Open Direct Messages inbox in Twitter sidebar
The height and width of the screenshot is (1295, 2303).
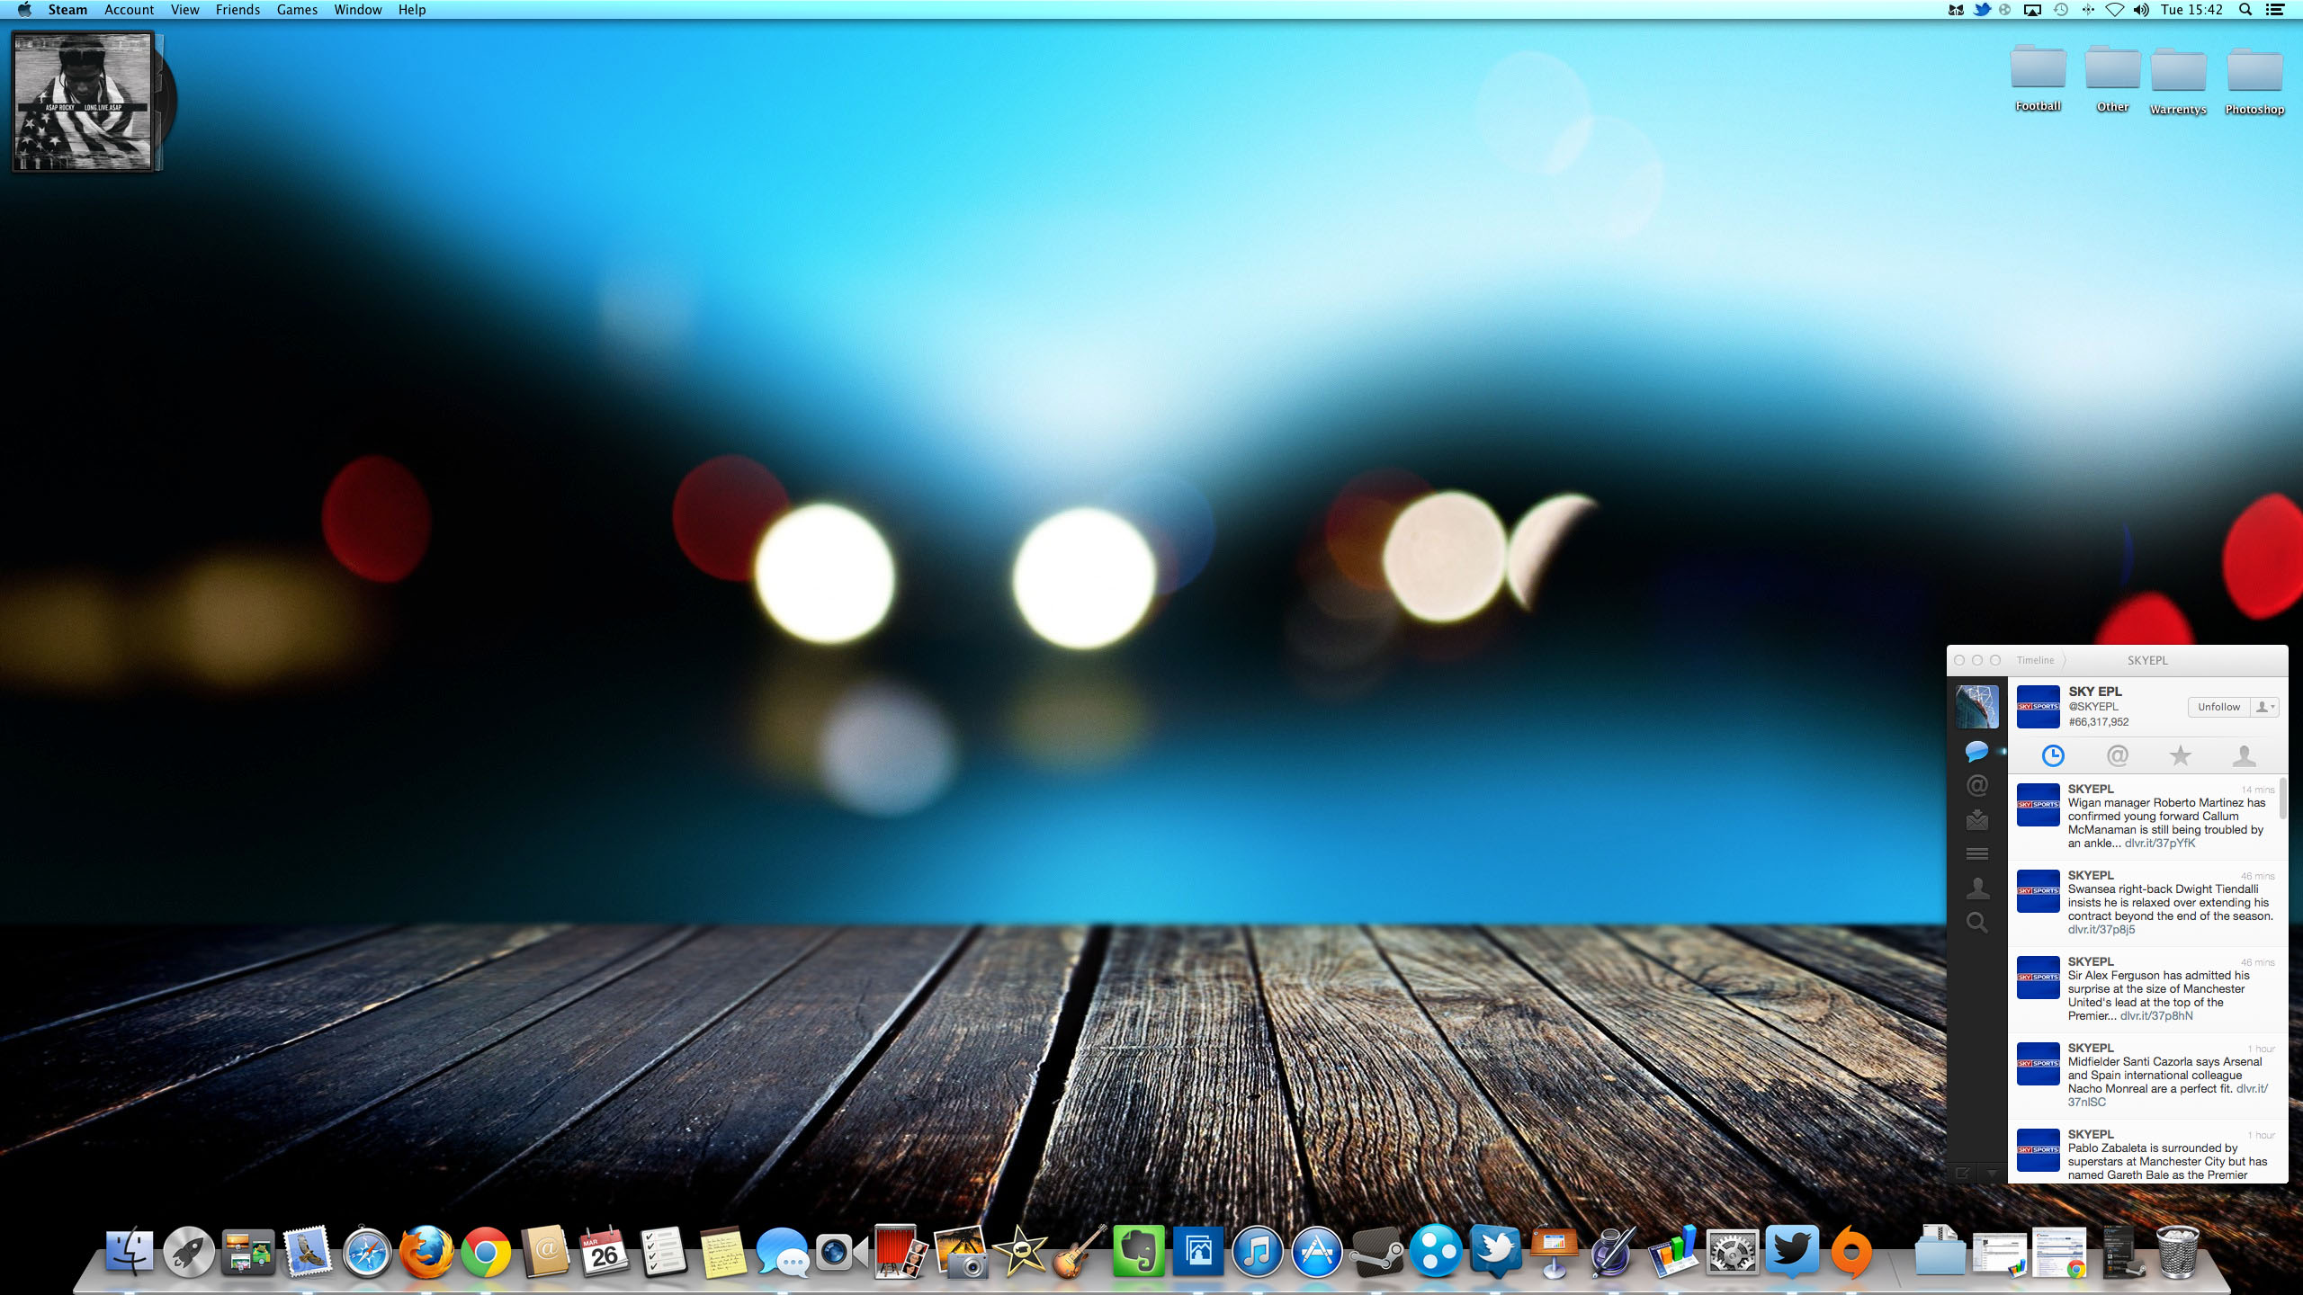[x=1976, y=819]
